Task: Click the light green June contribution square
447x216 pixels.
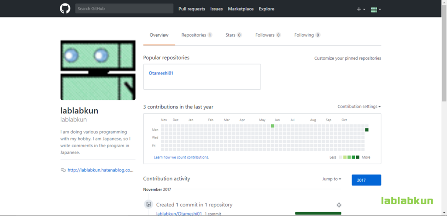Action: click(272, 126)
